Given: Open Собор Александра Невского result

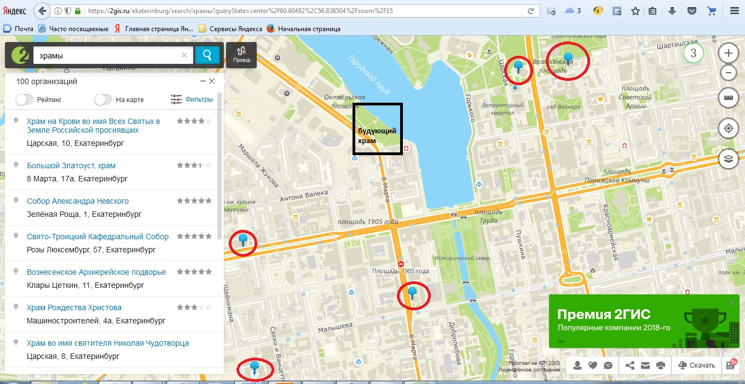Looking at the screenshot, I should [x=78, y=201].
